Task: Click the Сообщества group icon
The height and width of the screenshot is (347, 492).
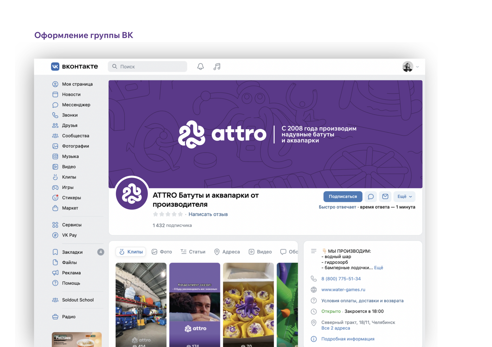Action: (55, 136)
